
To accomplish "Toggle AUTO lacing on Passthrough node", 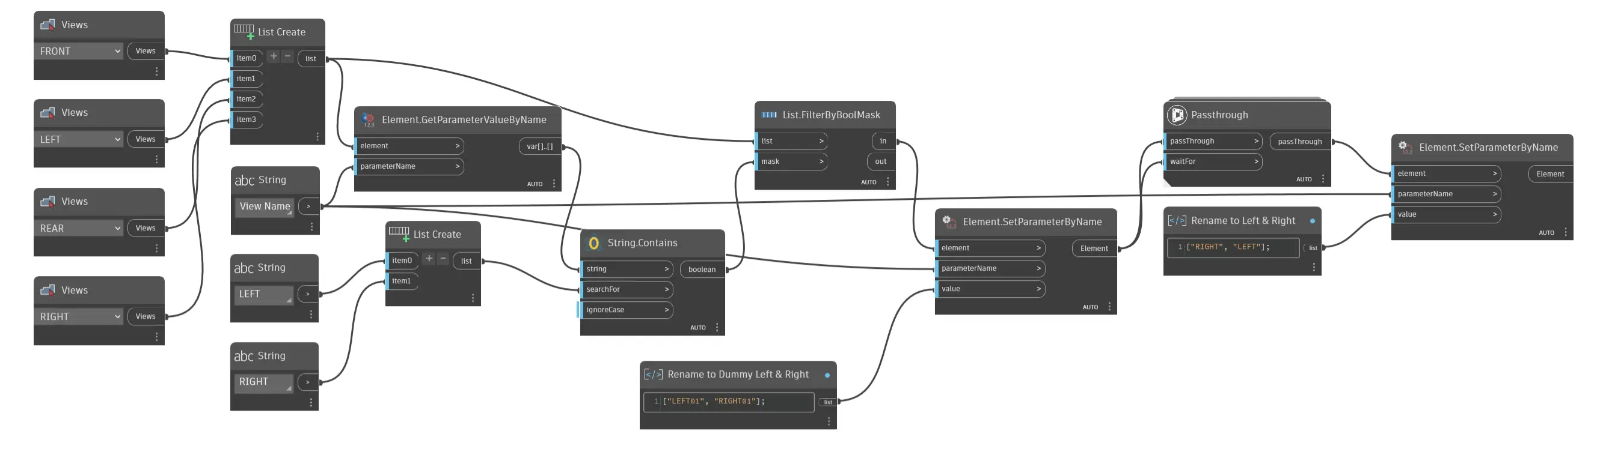I will coord(1304,179).
